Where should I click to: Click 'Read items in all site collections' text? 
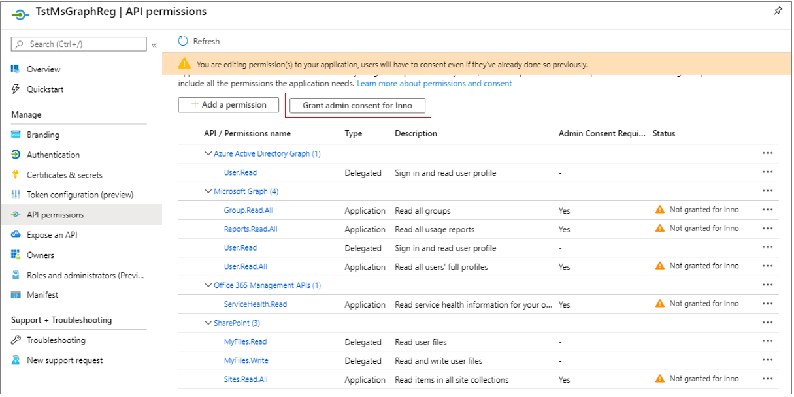452,379
